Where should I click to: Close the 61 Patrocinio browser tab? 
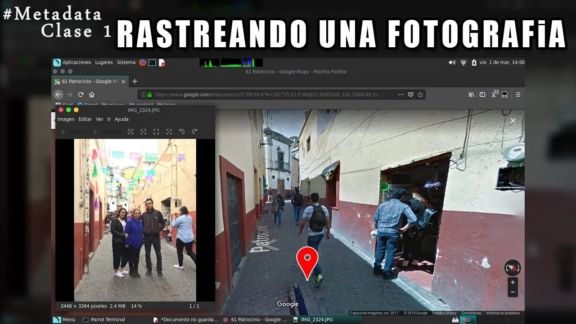click(123, 81)
